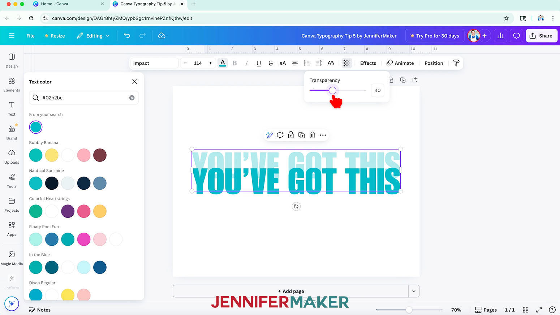Viewport: 560px width, 315px height.
Task: Open the Uploads panel
Action: pos(12,157)
